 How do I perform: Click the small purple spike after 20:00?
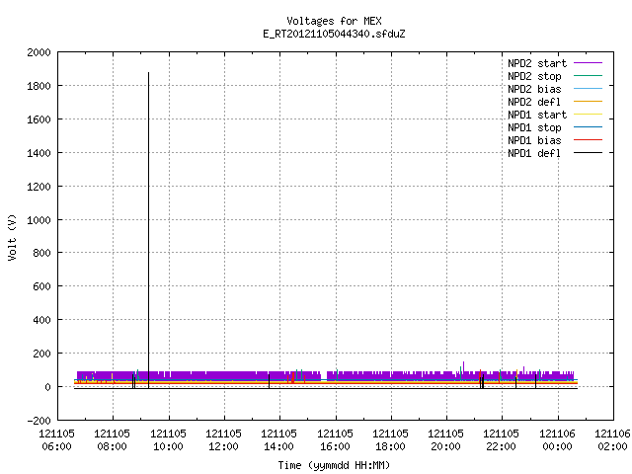point(463,366)
